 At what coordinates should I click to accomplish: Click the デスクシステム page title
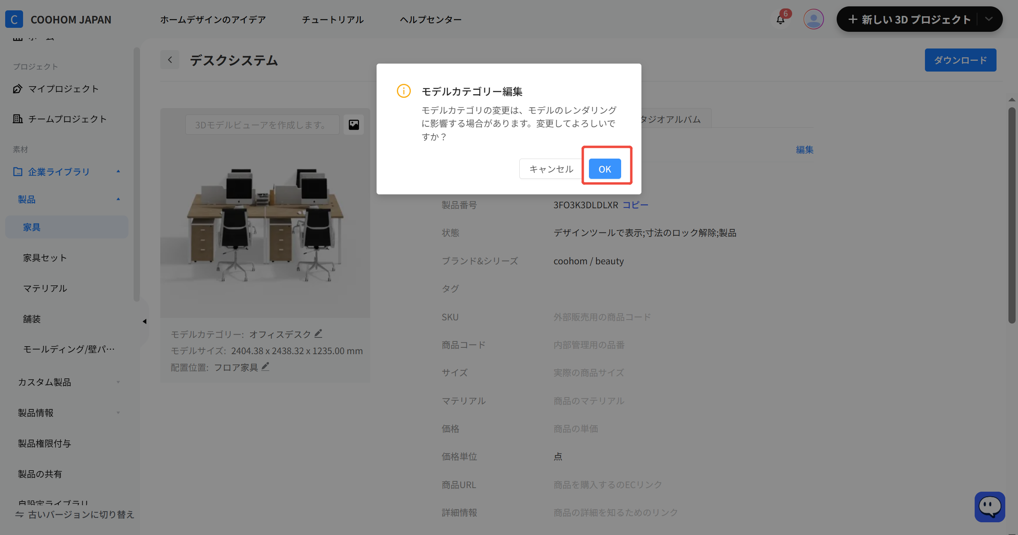click(x=234, y=60)
